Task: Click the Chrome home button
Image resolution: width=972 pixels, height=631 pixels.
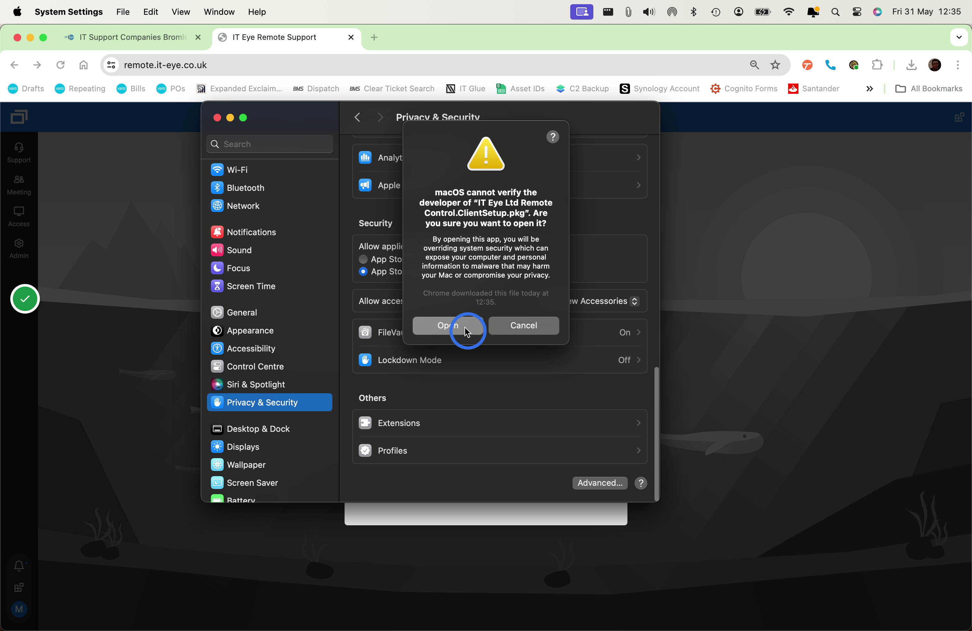Action: pos(83,65)
